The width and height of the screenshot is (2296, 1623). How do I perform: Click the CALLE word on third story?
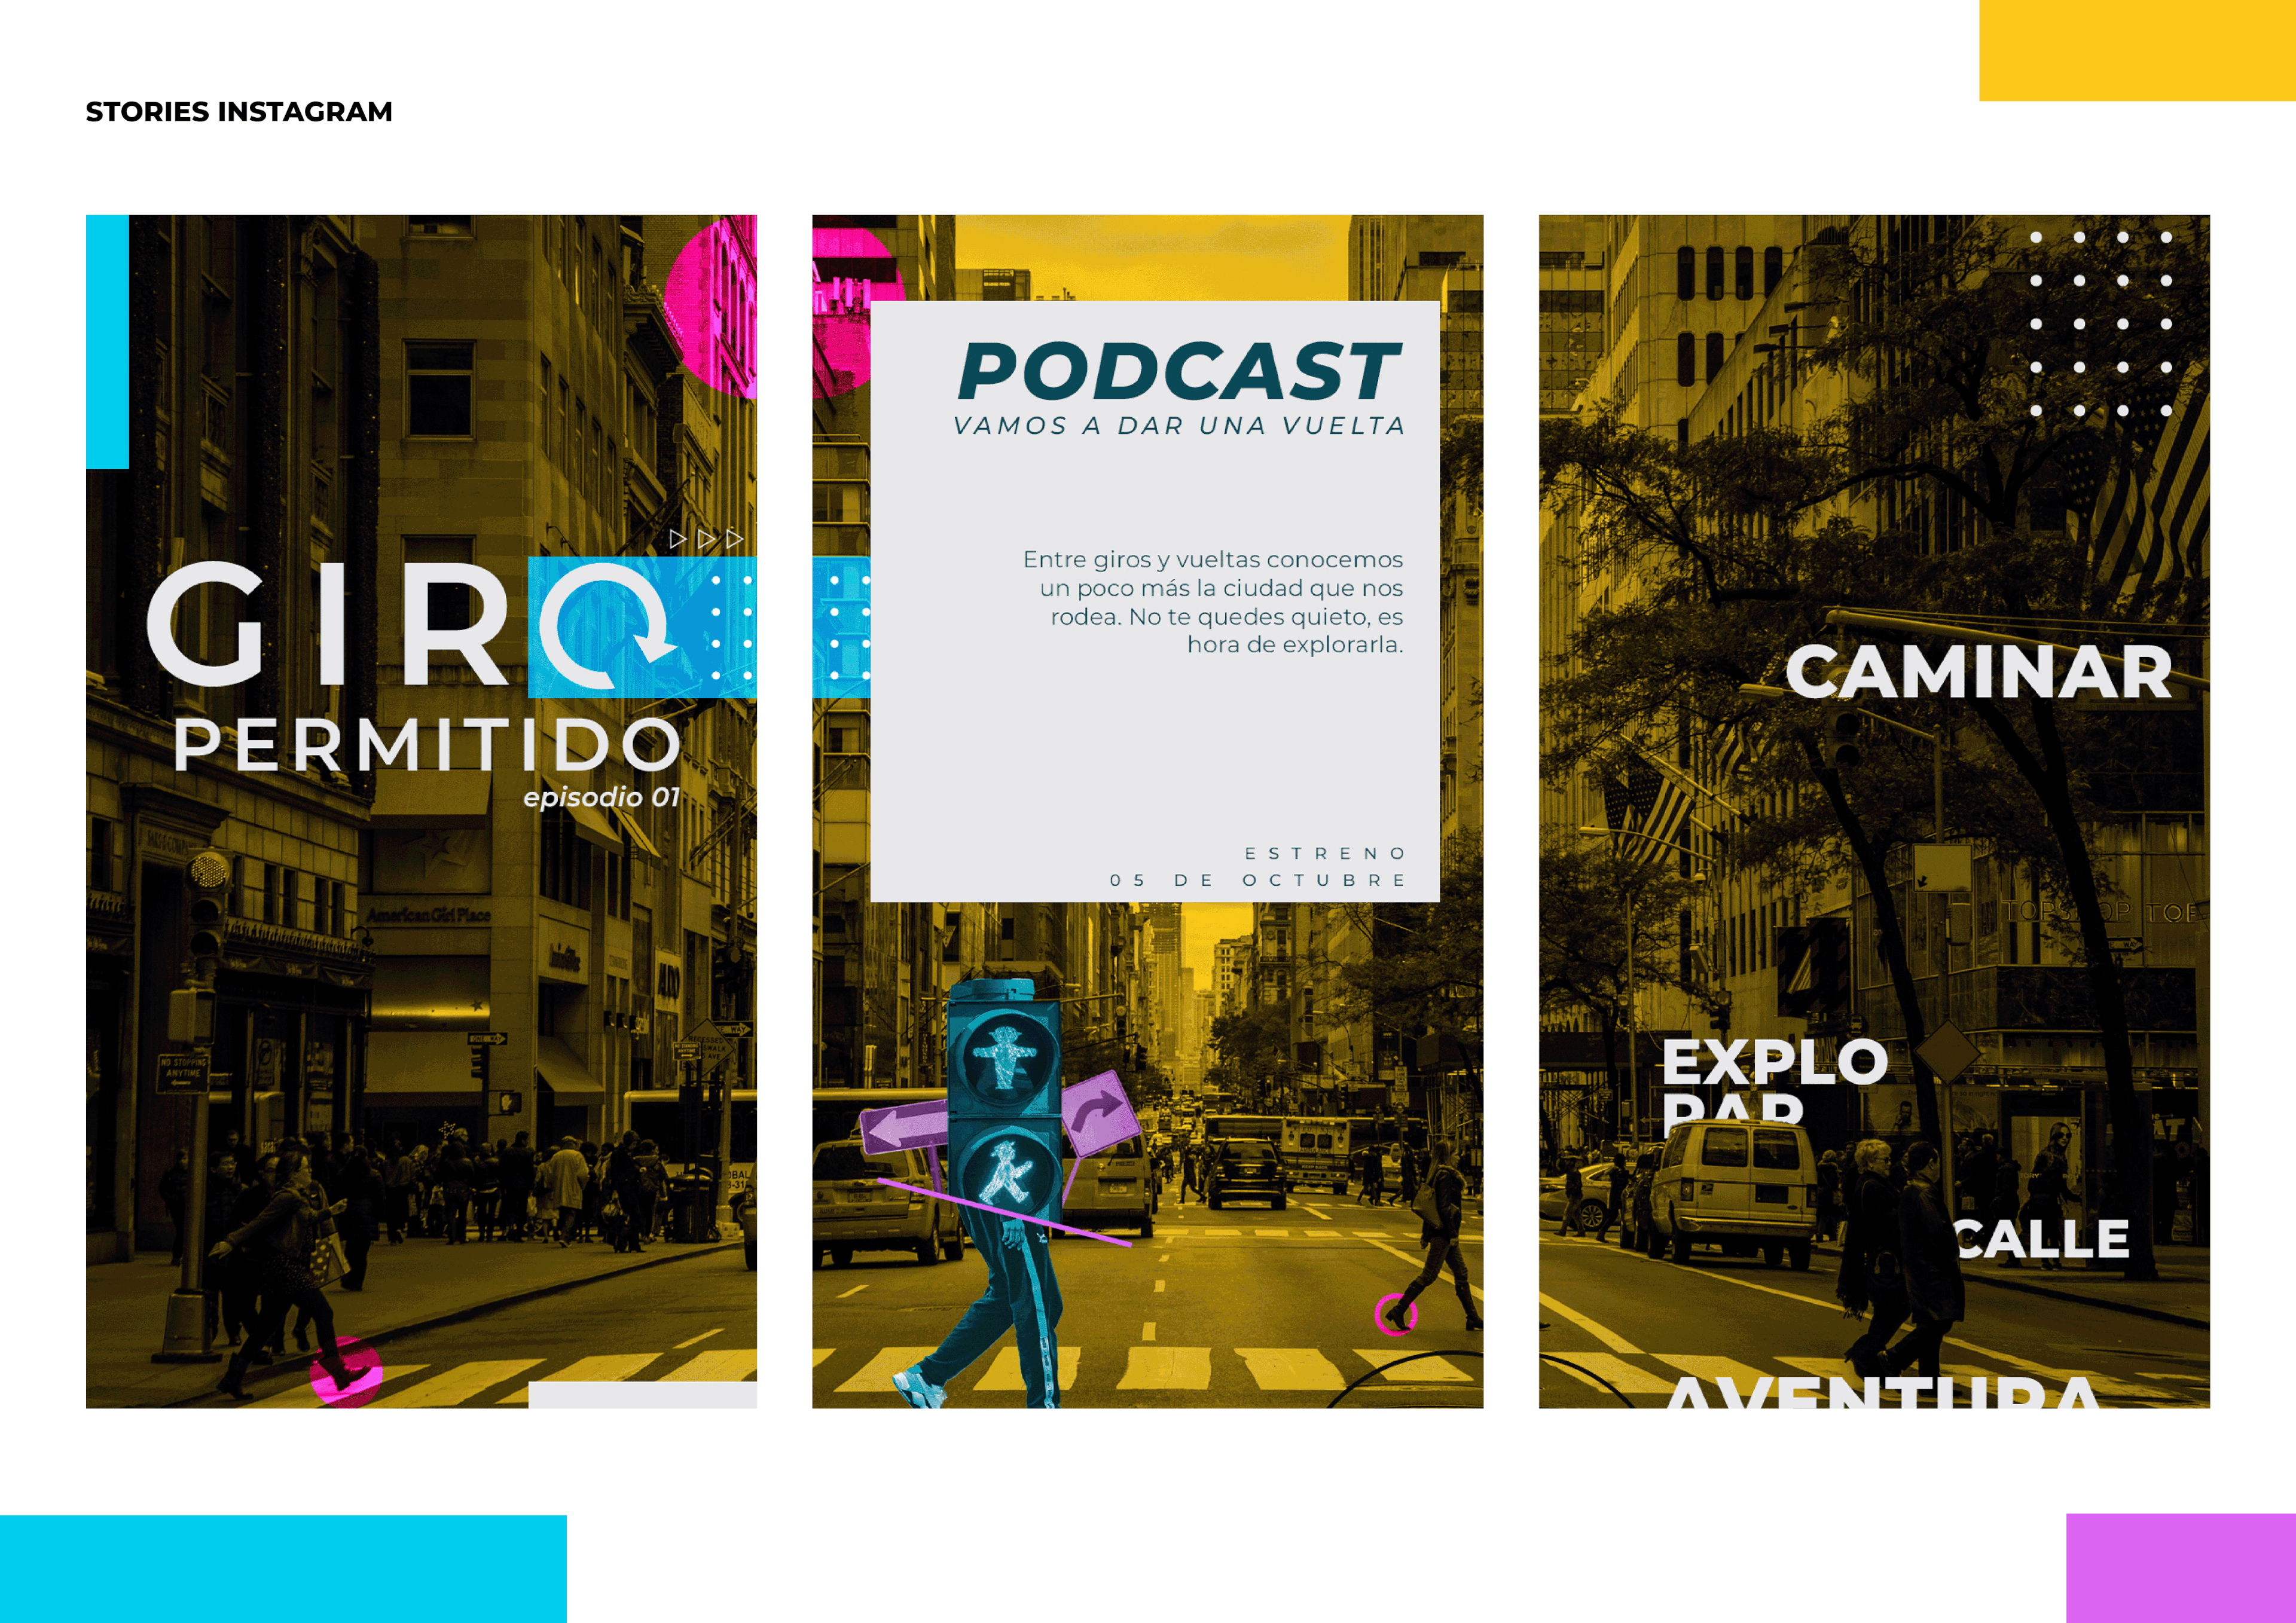[2040, 1240]
